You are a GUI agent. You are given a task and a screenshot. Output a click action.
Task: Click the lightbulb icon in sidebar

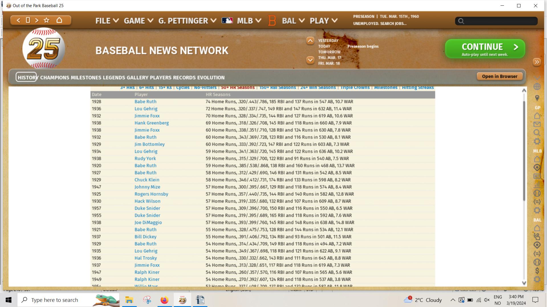click(537, 98)
